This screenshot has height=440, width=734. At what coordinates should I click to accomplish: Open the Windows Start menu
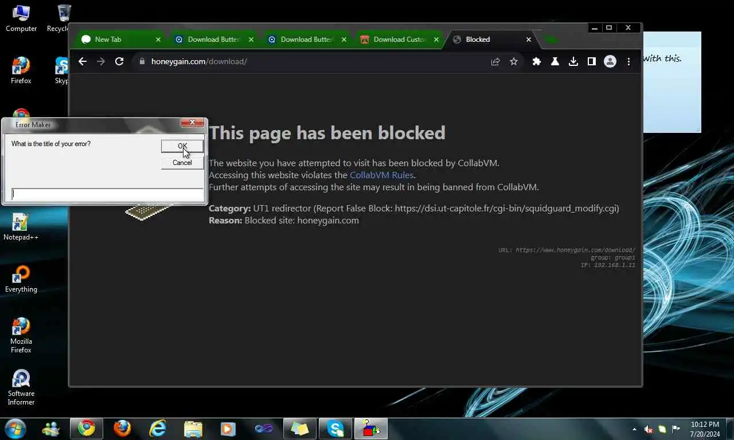pyautogui.click(x=15, y=428)
